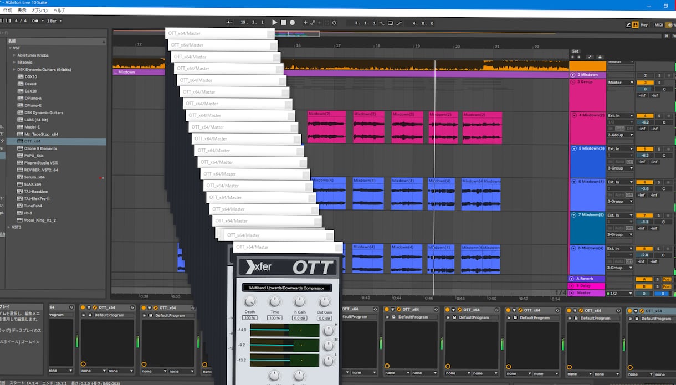
Task: Click the Set locator button
Action: 575,51
